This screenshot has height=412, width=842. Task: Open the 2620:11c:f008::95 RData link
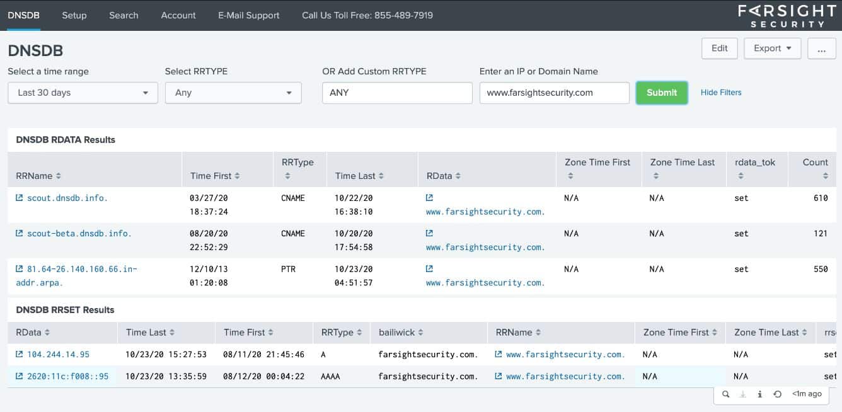coord(67,377)
